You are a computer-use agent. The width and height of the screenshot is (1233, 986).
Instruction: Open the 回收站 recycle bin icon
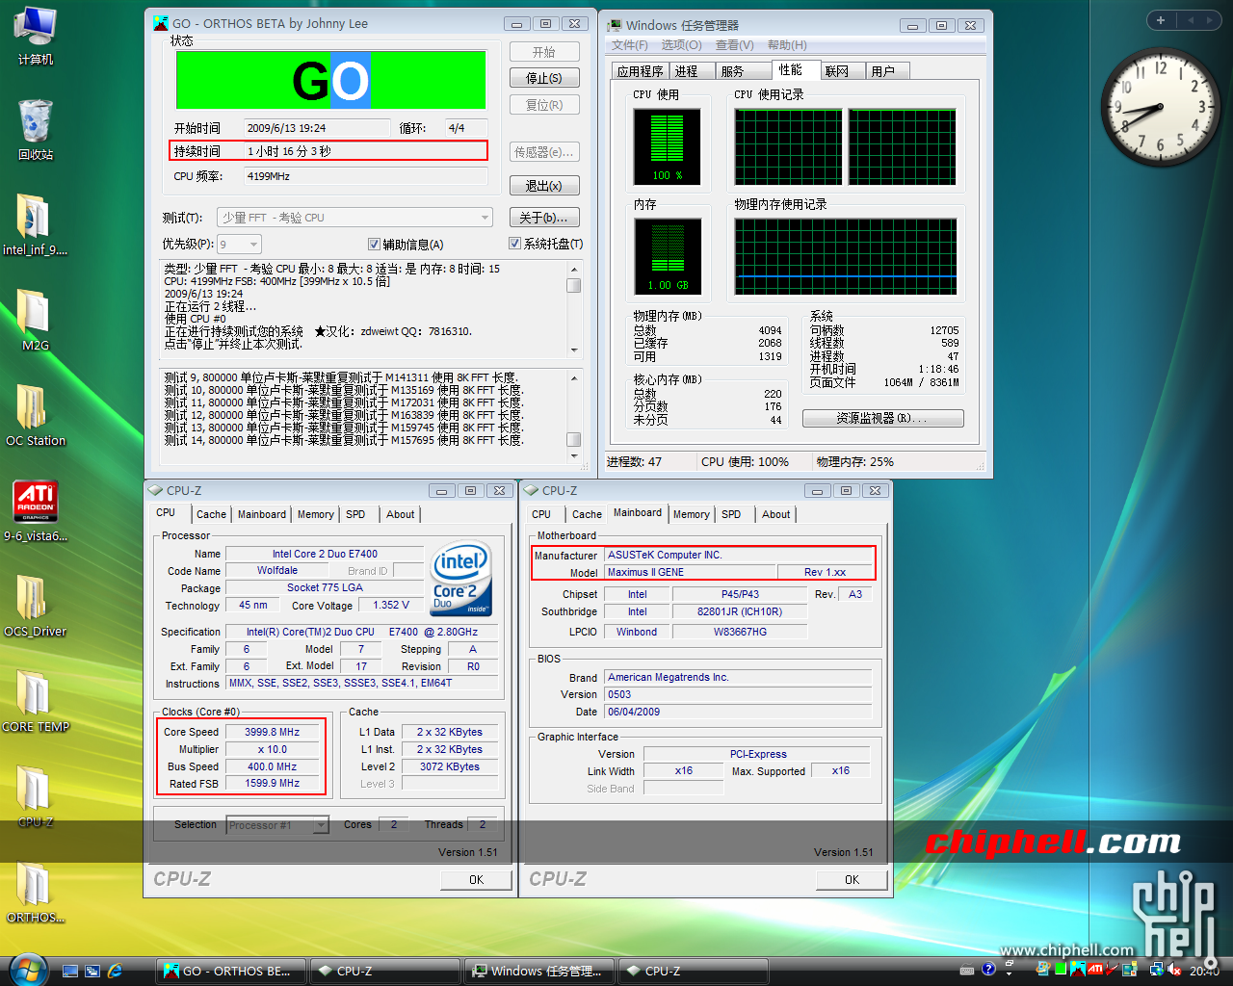pyautogui.click(x=36, y=130)
